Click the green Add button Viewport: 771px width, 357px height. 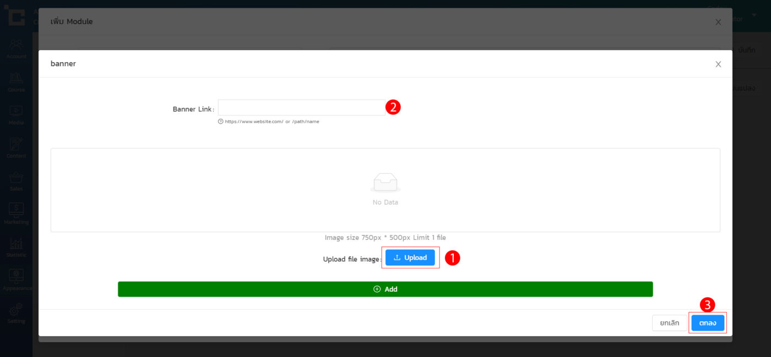pos(385,289)
